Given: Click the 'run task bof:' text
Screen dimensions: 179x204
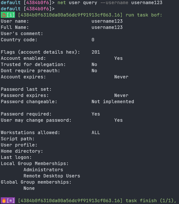Looking at the screenshot, I should (x=144, y=15).
